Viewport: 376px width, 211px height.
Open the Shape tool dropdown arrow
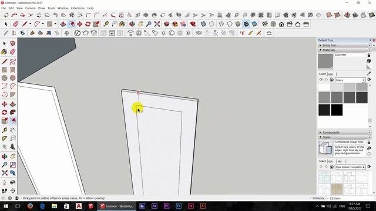click(55, 24)
